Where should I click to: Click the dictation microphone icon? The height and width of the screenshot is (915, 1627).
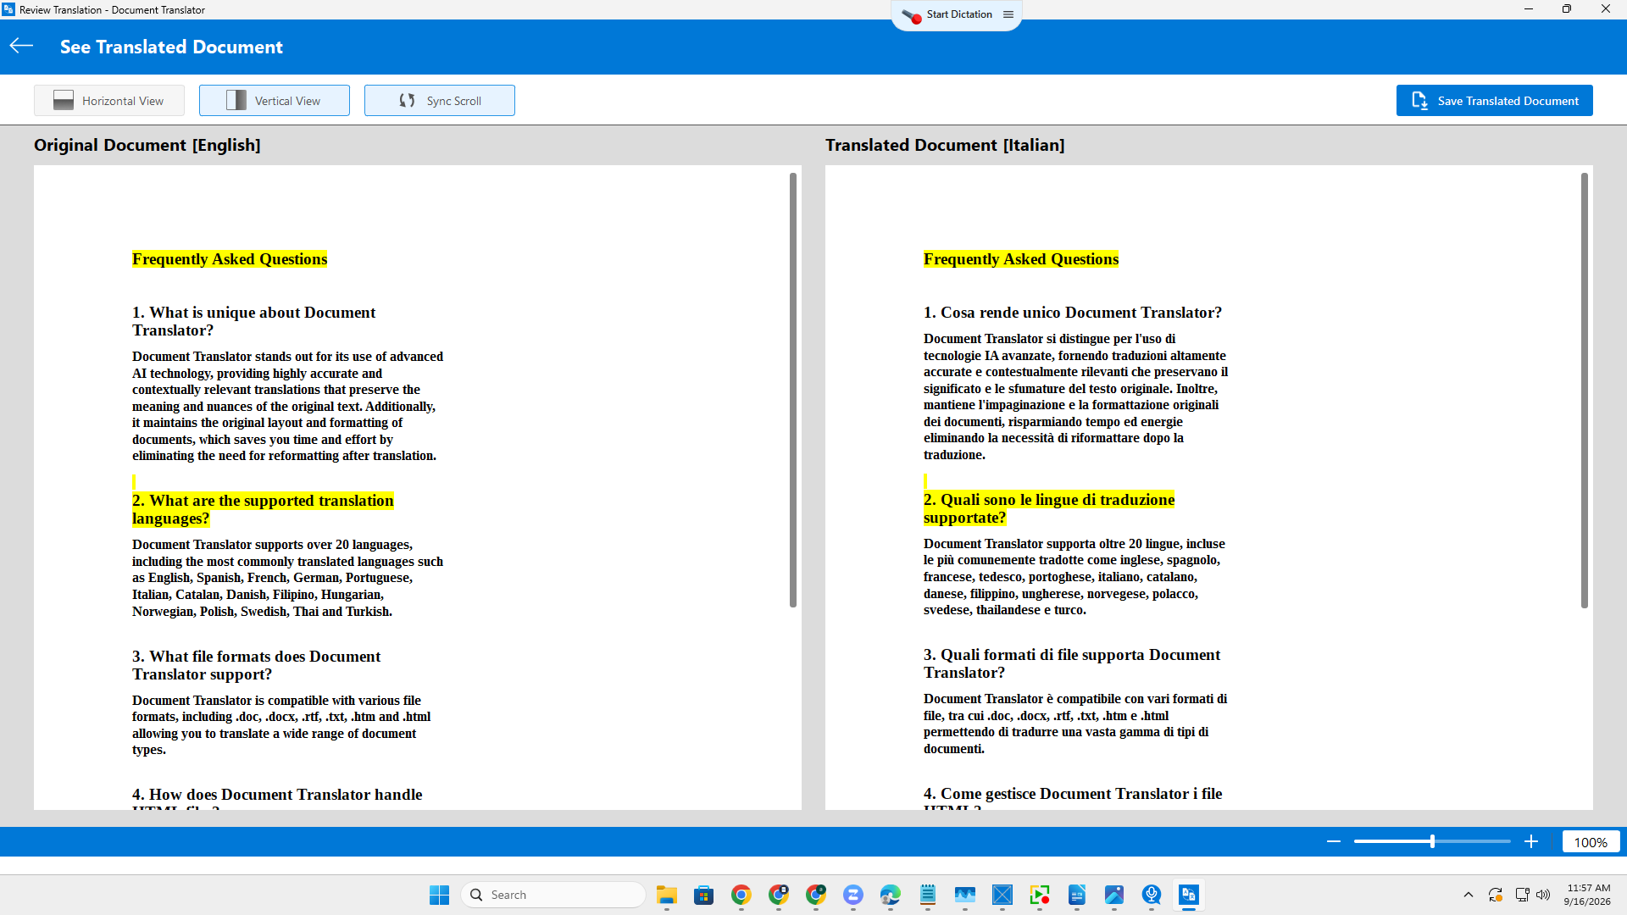pos(912,15)
